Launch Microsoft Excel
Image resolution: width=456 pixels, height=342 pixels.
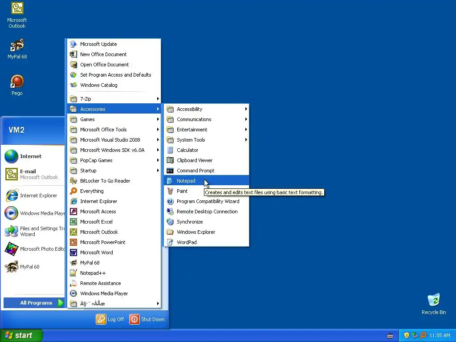tap(114, 222)
